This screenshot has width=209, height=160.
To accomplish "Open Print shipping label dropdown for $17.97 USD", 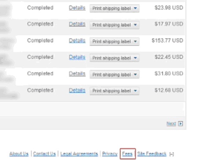I will click(x=114, y=25).
